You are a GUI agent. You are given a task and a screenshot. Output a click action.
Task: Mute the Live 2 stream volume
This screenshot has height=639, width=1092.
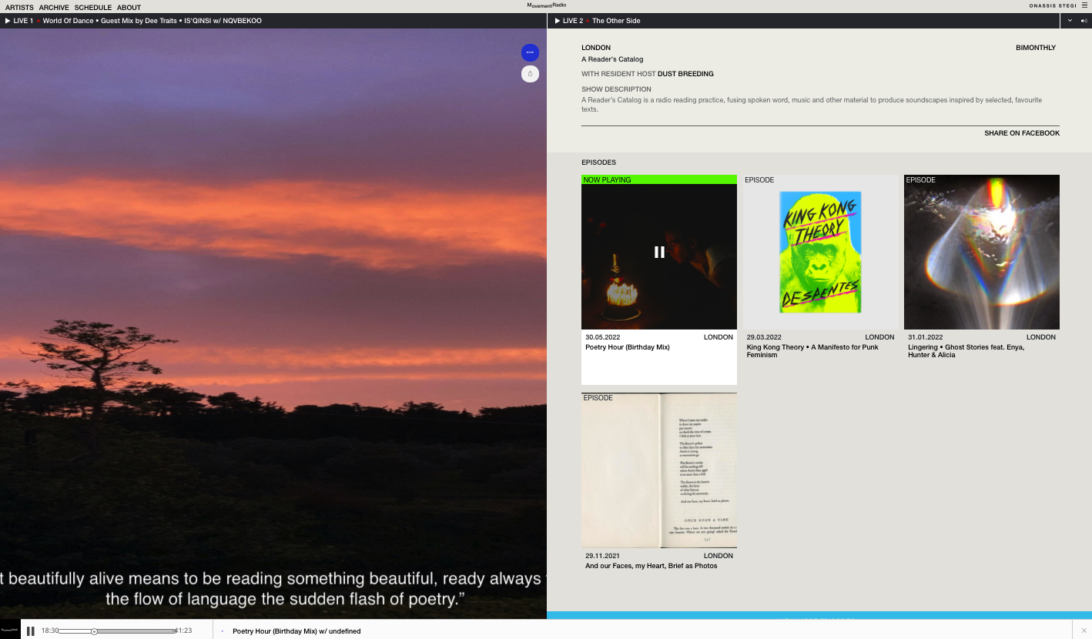1084,21
